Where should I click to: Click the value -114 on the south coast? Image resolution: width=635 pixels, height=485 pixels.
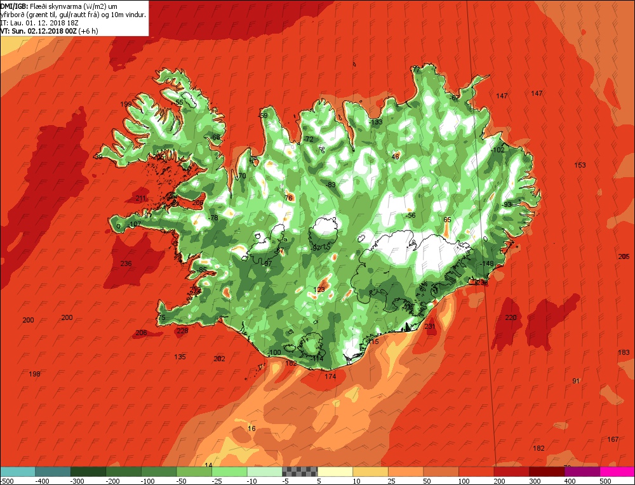point(317,359)
